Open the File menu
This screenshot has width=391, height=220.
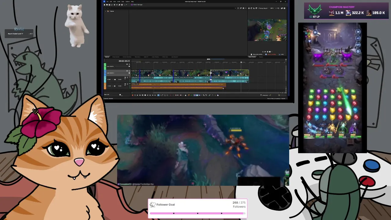tap(108, 2)
